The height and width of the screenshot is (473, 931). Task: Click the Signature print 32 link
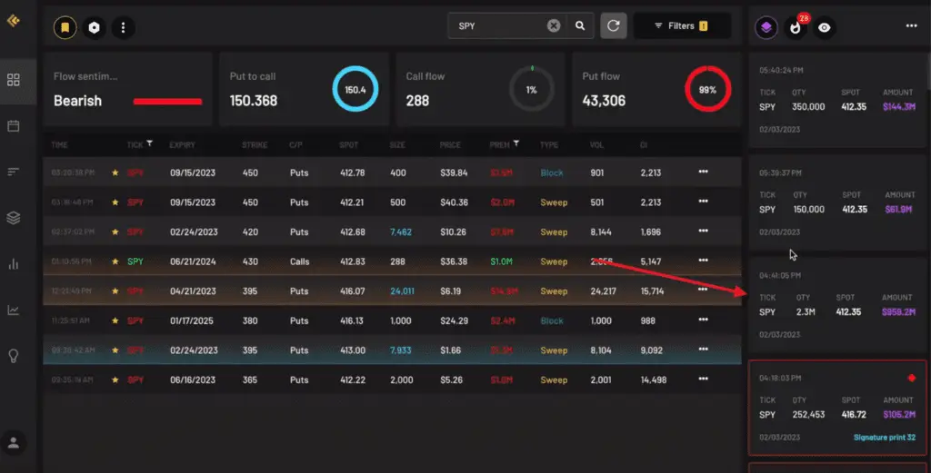(884, 438)
